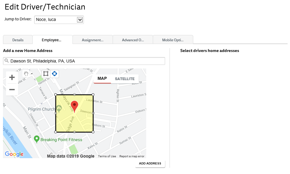Screen dimensions: 290x174
Task: Click the search magnifier icon
Action: [x=7, y=61]
